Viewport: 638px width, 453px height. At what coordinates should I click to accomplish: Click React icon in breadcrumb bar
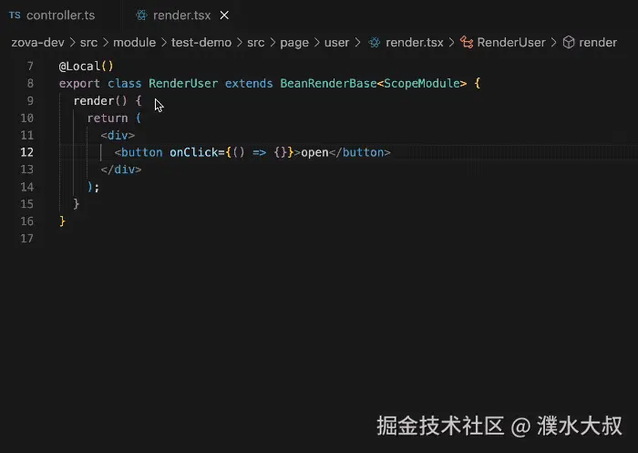click(375, 42)
